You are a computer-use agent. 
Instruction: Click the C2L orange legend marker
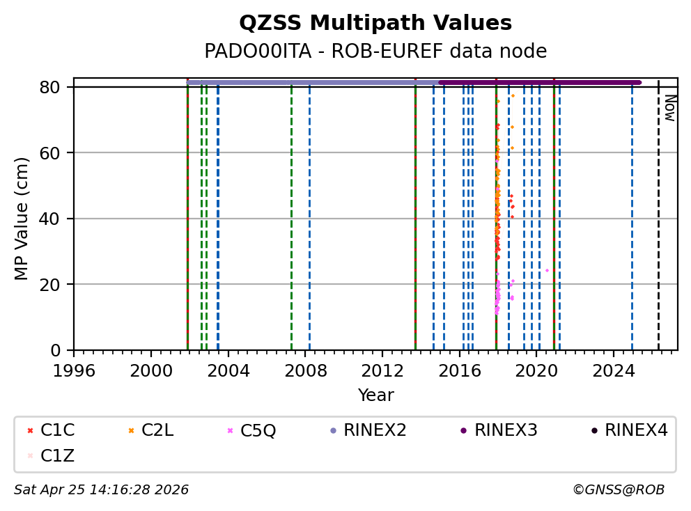point(130,430)
